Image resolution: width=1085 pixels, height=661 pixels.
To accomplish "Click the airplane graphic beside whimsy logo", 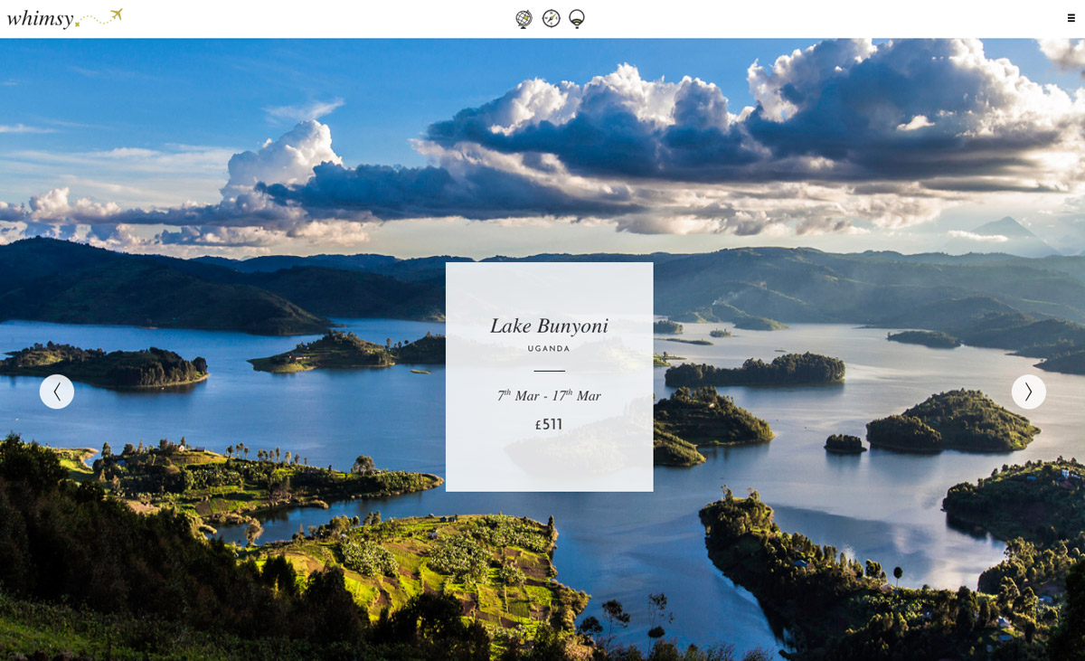I will pos(115,14).
